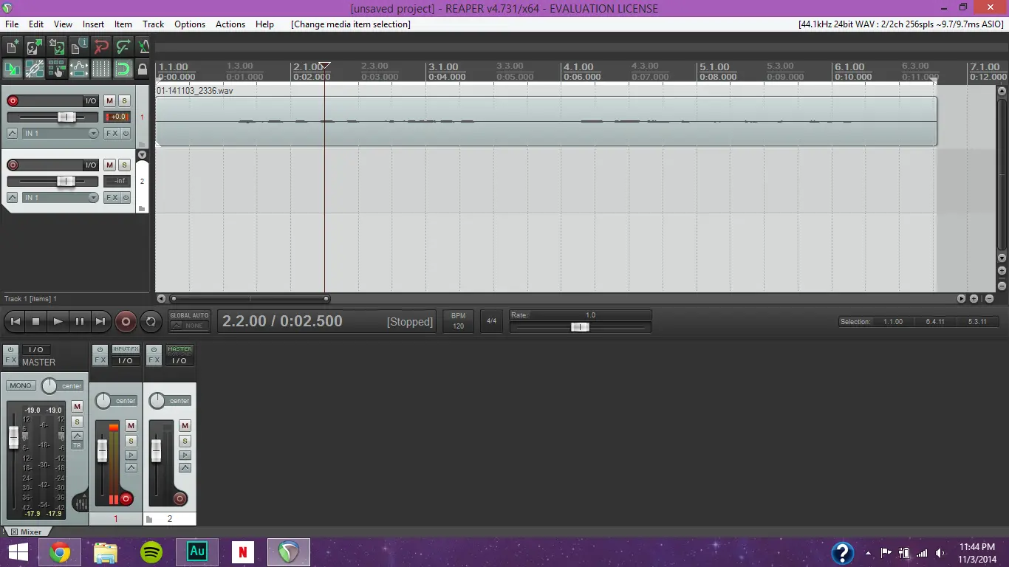Select the 01-141103_2336.wav media item
Viewport: 1009px width, 567px height.
tap(547, 121)
